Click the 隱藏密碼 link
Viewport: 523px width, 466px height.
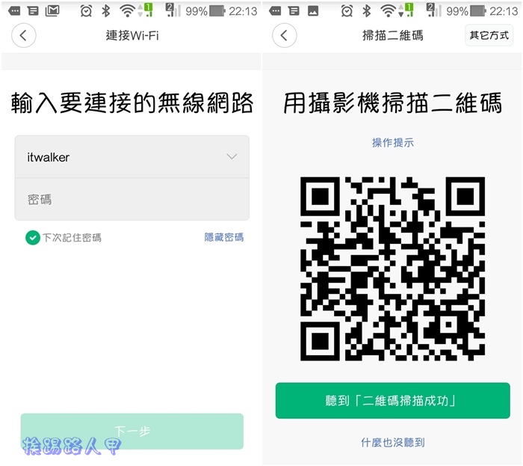pos(224,237)
